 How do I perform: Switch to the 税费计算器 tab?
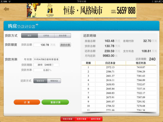point(81,119)
